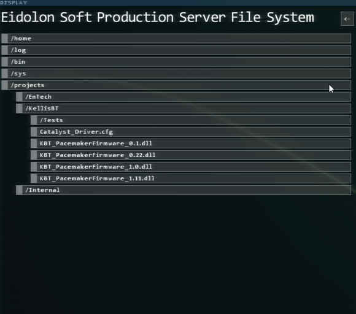Screen dimensions: 356x314
Task: Click the gray marker beside Catalyst_Driver.cfg
Action: point(34,132)
